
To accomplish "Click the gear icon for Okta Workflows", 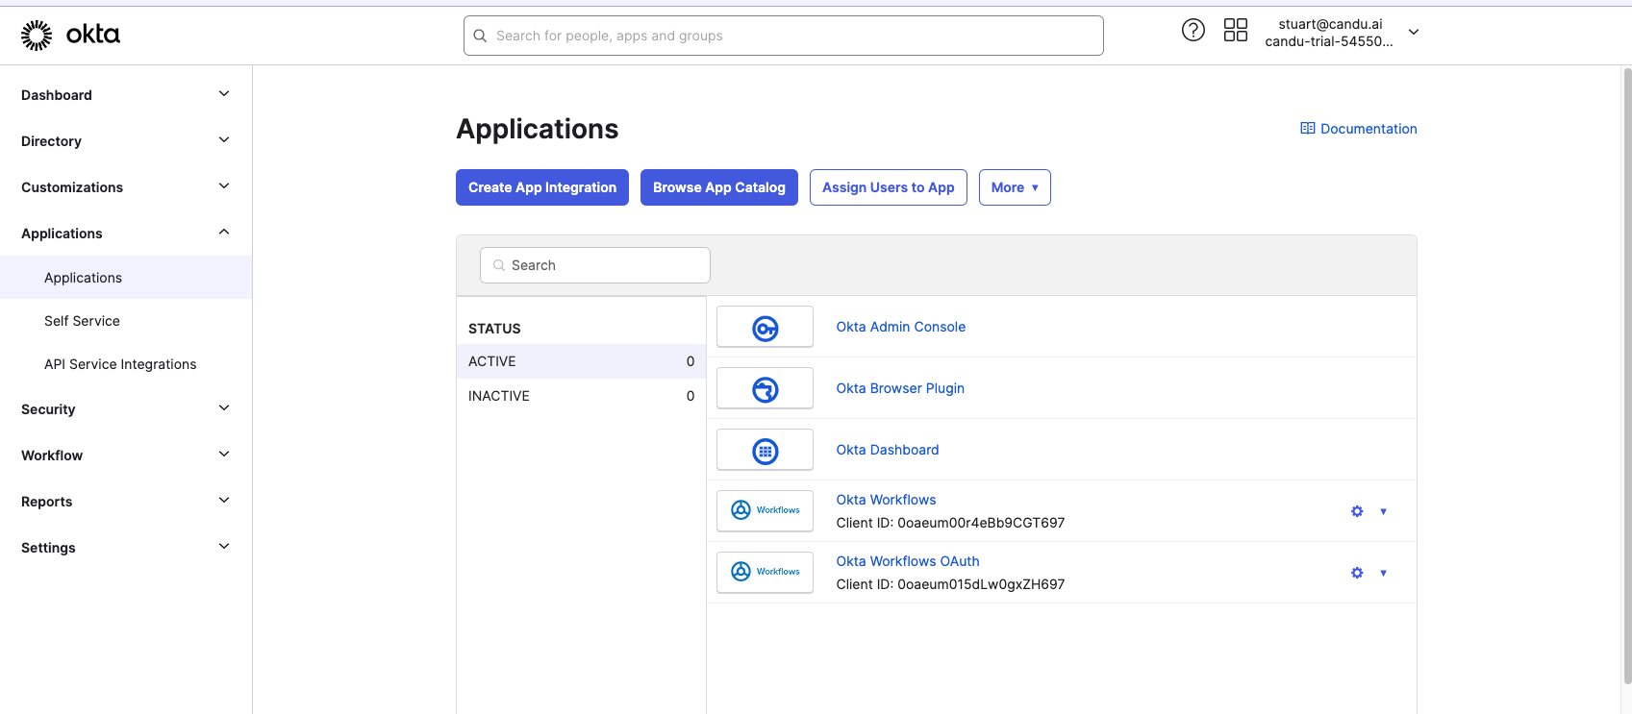I will [1357, 511].
